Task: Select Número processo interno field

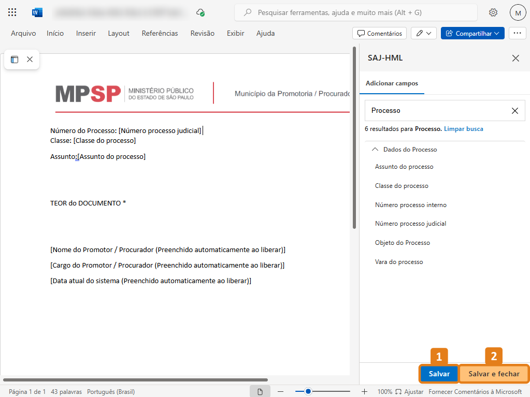Action: (x=410, y=205)
